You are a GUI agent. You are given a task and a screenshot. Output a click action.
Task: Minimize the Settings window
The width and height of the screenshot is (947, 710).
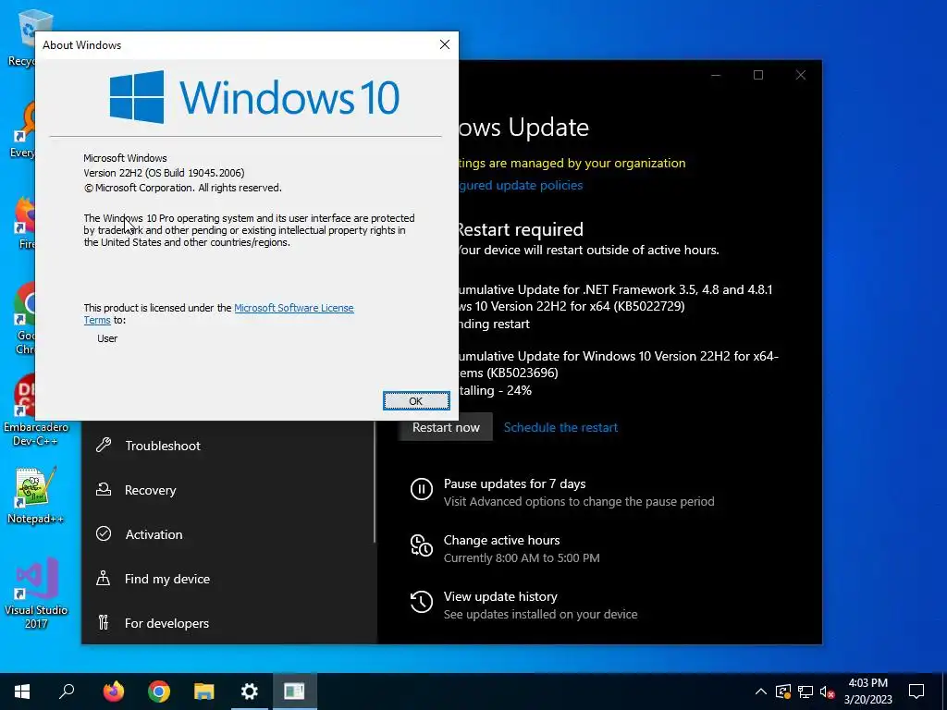716,75
